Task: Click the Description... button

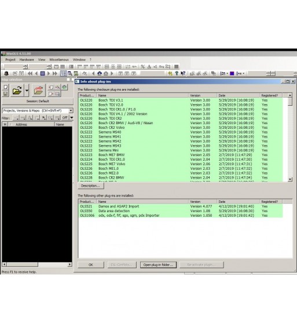Action: (x=91, y=186)
